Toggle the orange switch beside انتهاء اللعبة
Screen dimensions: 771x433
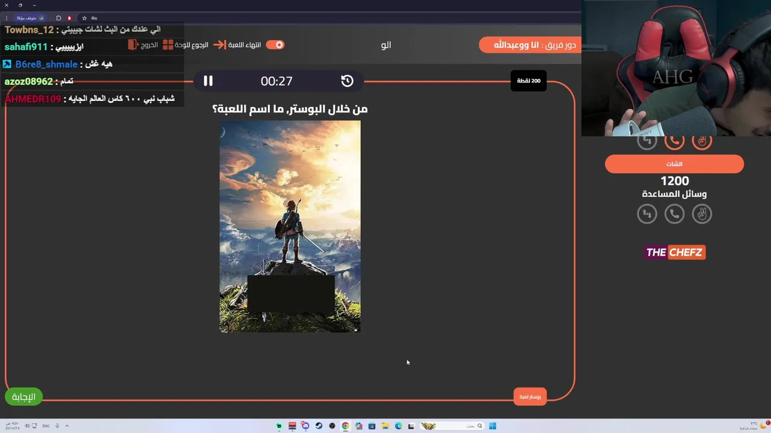(275, 45)
